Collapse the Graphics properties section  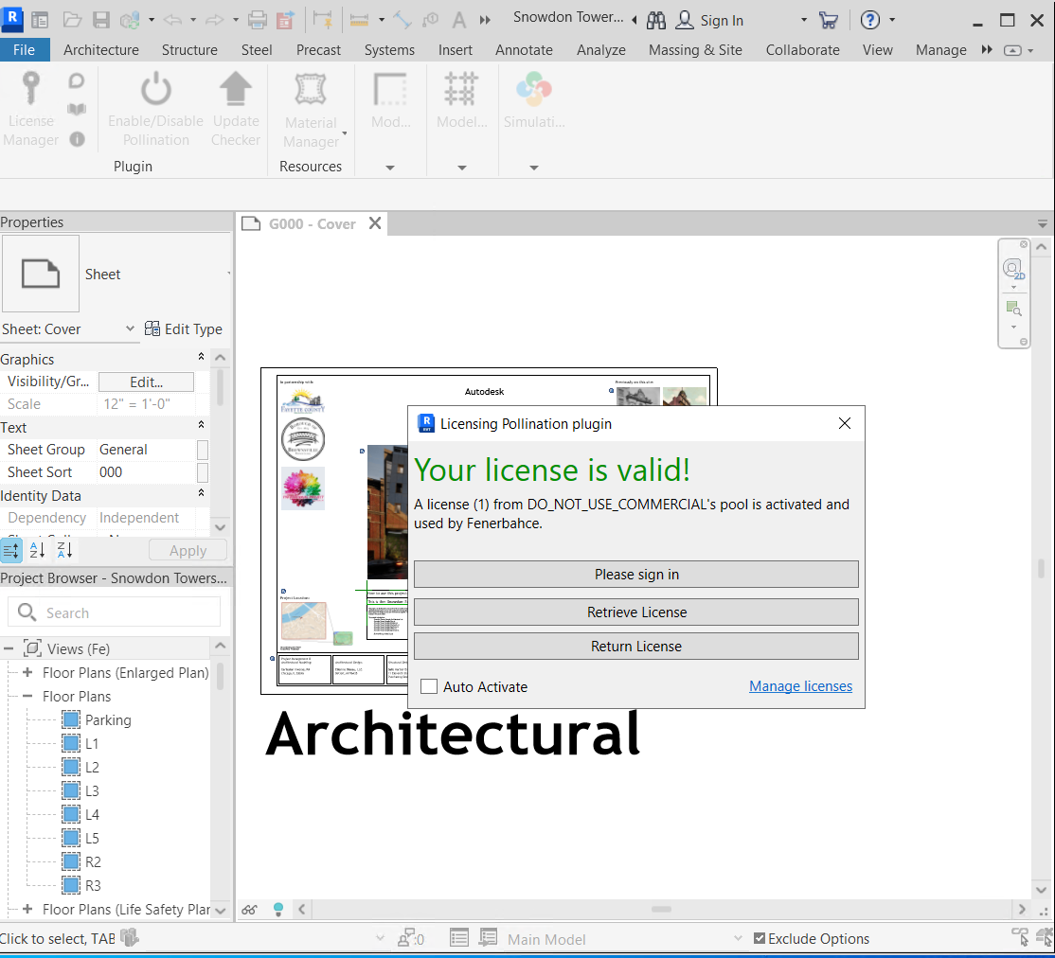(x=201, y=357)
